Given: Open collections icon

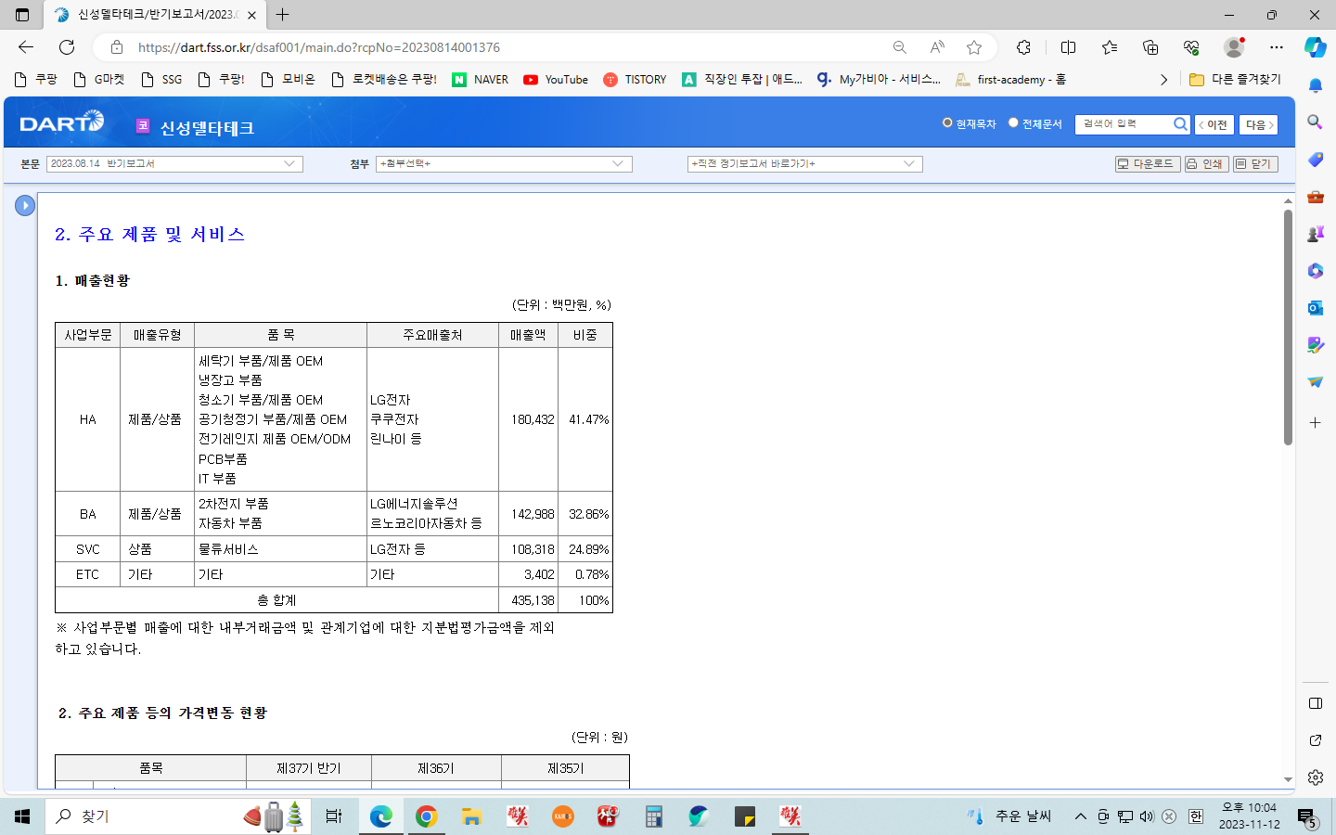Looking at the screenshot, I should point(1150,47).
